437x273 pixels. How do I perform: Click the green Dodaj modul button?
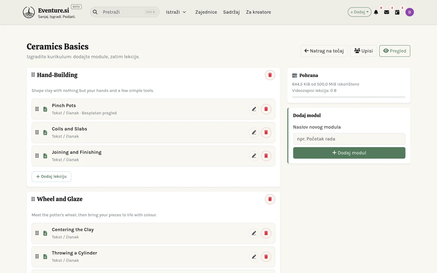349,153
